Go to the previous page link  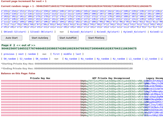coord(9,54)
